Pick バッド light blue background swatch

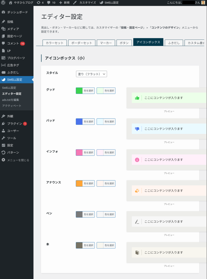tap(100, 122)
